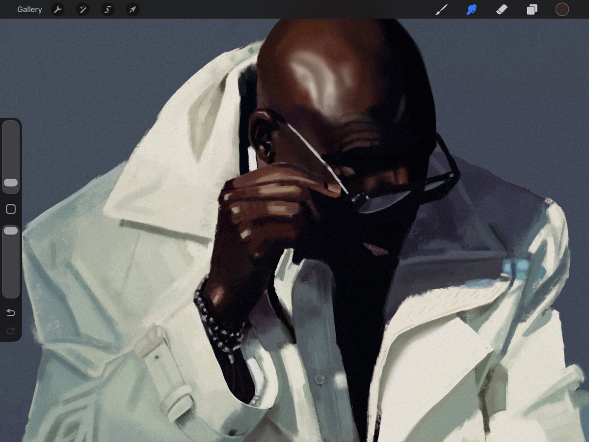Activate the Transform arrow tool
Screen dimensions: 589x442
(133, 9)
